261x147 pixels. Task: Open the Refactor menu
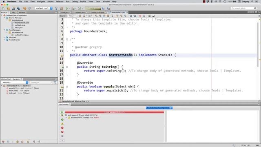(x=60, y=2)
